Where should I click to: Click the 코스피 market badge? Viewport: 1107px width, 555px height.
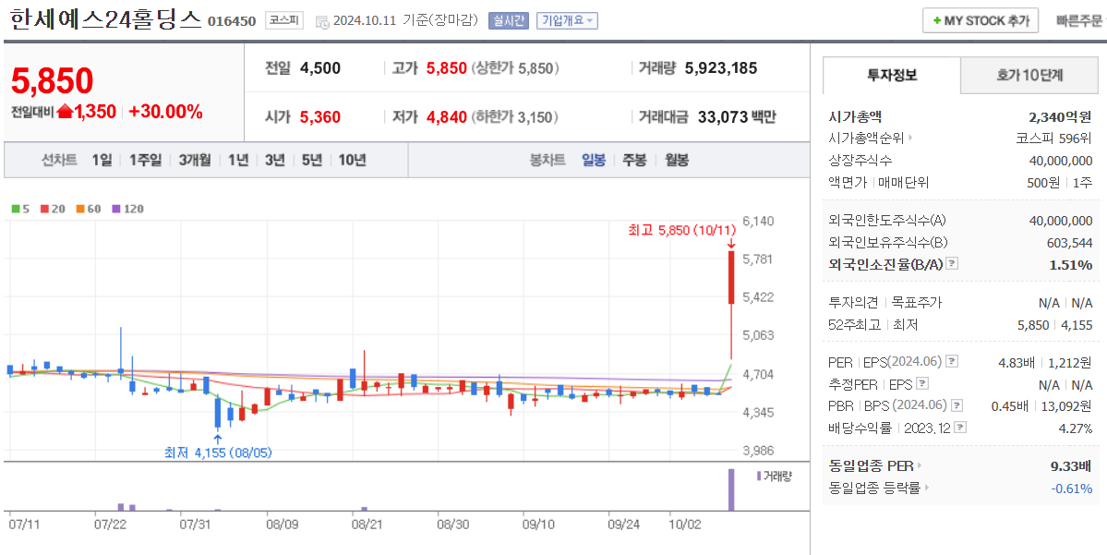[x=284, y=20]
